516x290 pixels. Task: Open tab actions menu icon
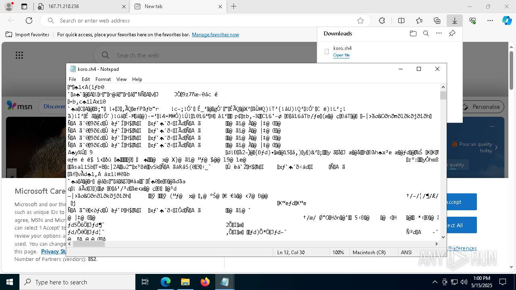[x=24, y=6]
